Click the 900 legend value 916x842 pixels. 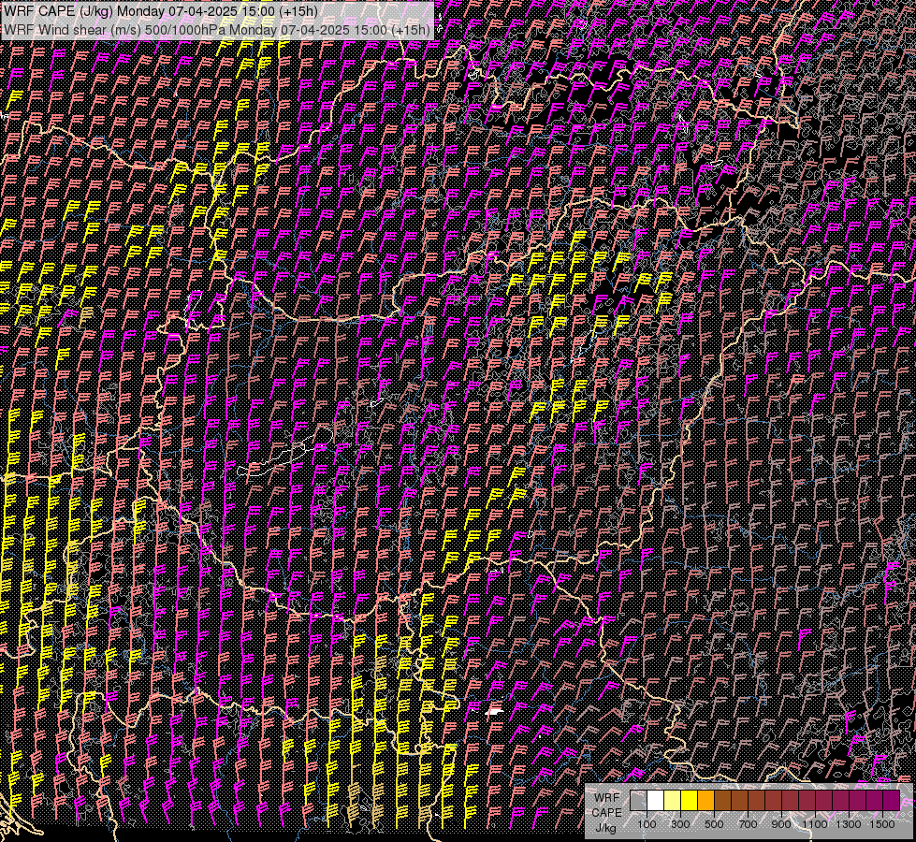(781, 824)
